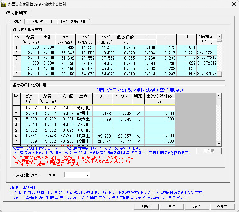The image size is (239, 212).
Task: Click the 保存 save button
Action: pos(171,206)
